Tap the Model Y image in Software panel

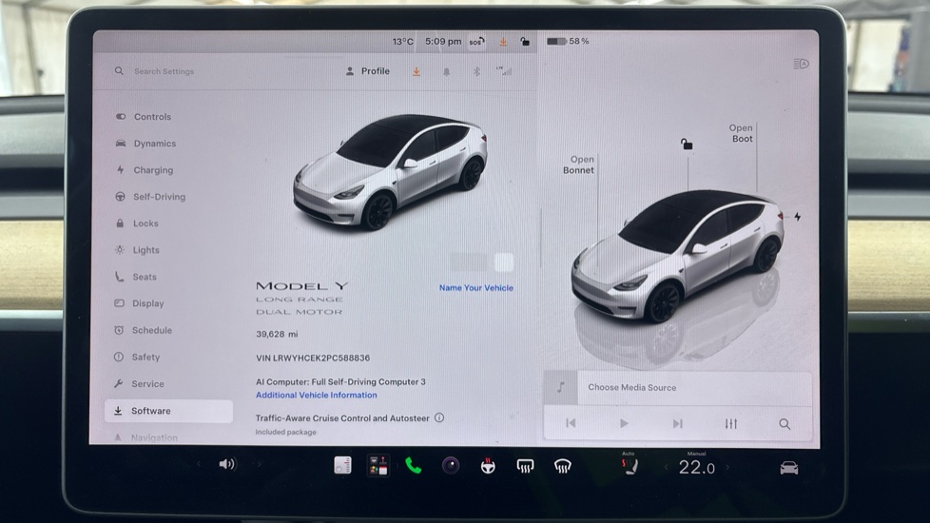[x=390, y=172]
